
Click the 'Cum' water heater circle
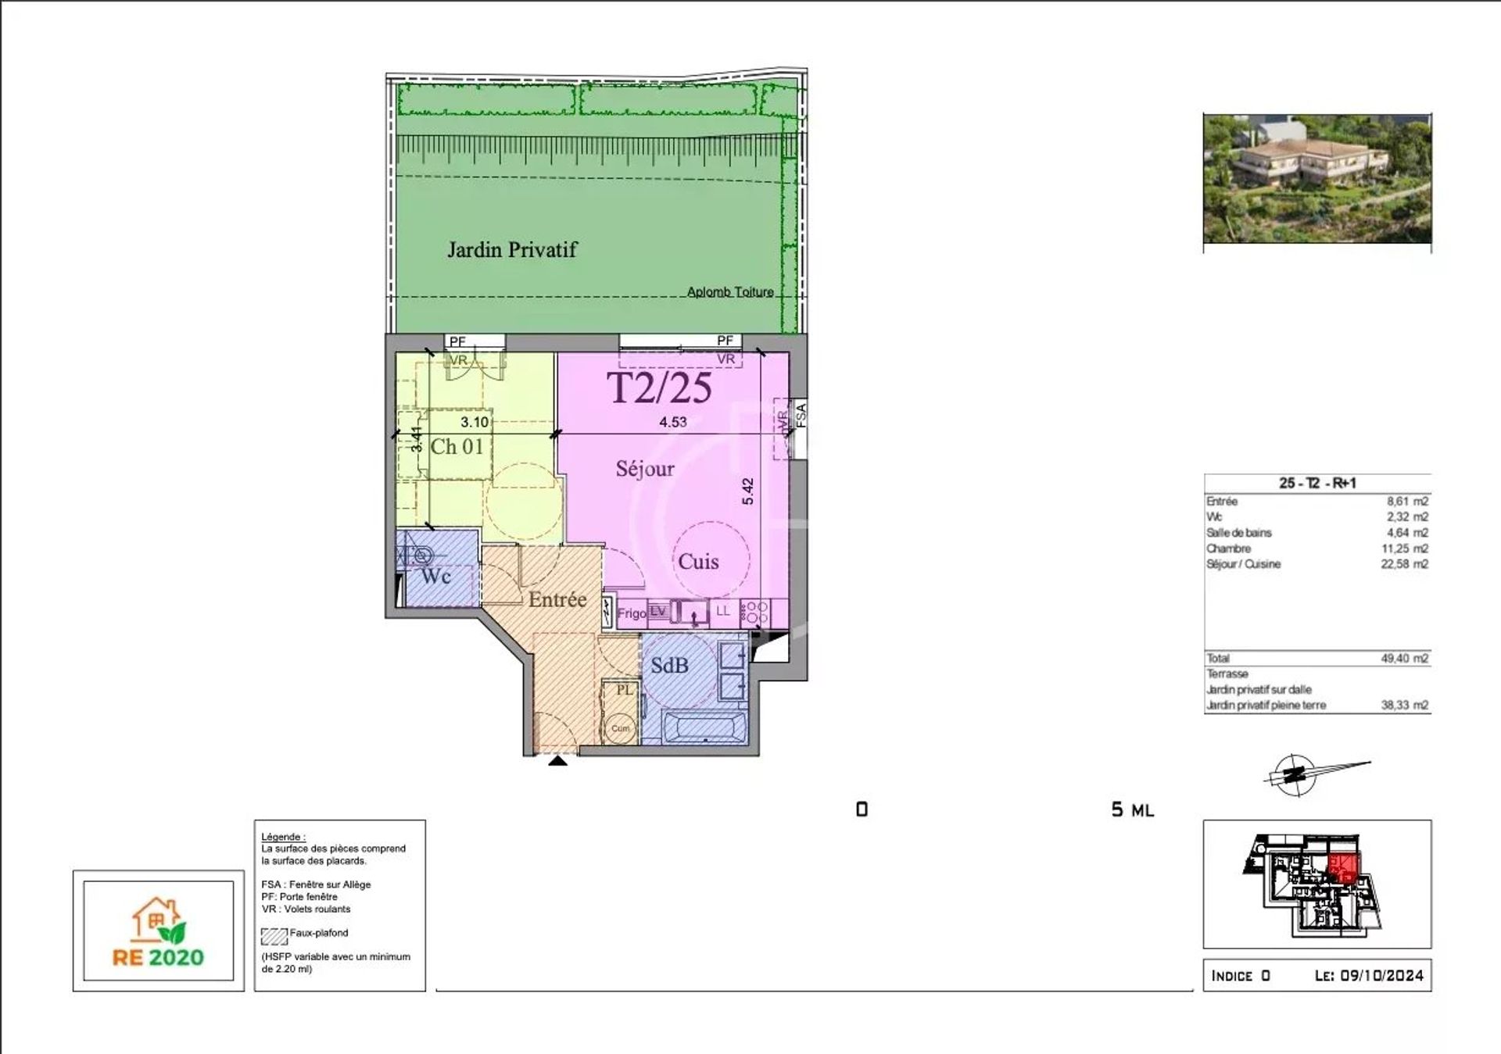coord(621,728)
